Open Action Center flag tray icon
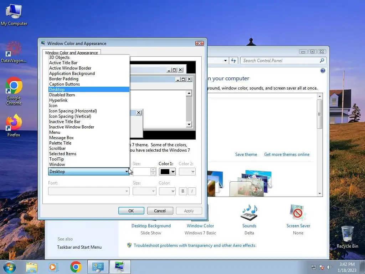 [x=322, y=267]
